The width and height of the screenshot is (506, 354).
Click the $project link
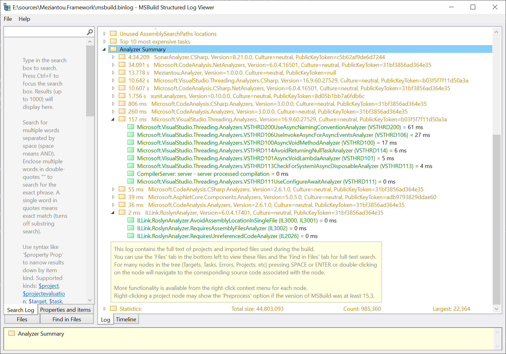[x=48, y=286]
